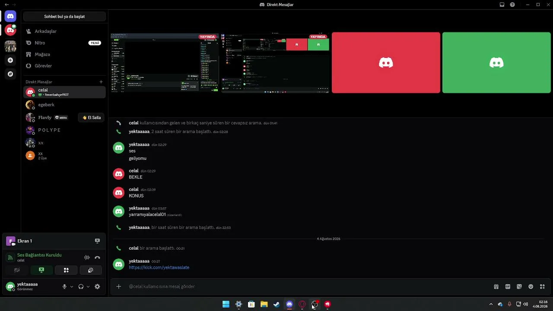Open the emoji picker
The height and width of the screenshot is (311, 553).
click(x=531, y=286)
